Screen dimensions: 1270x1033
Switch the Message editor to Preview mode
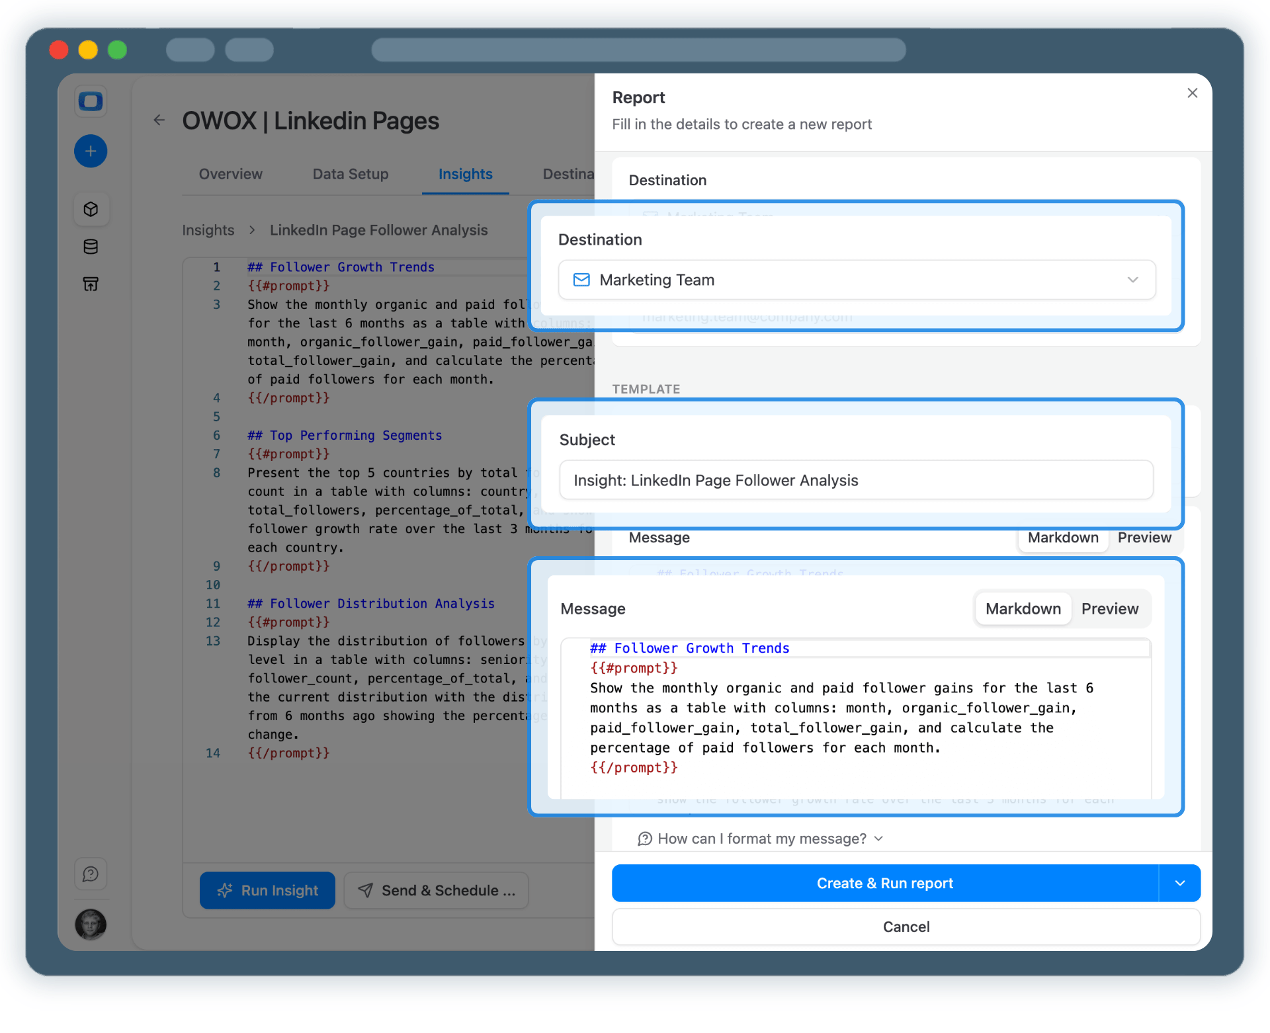click(1110, 608)
